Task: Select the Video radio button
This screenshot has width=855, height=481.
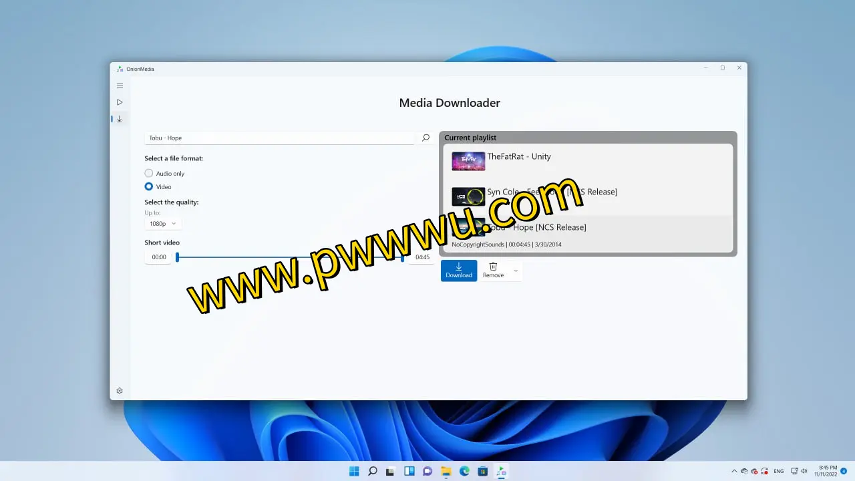Action: coord(149,187)
